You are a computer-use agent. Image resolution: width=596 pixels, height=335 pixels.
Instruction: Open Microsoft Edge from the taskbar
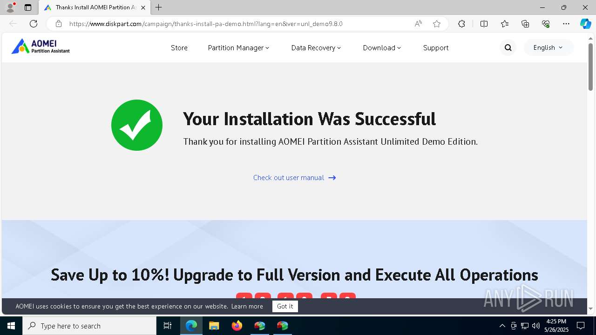191,326
